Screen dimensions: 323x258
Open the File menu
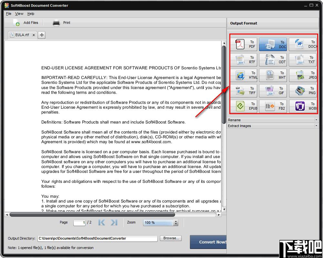(9, 14)
